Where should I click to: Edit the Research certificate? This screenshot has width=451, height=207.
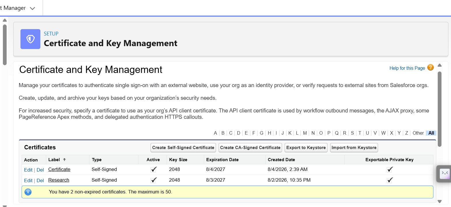[28, 180]
